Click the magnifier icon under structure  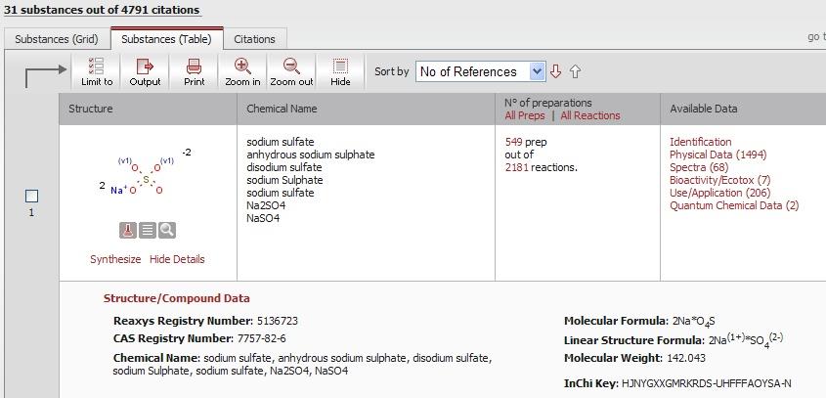[167, 231]
